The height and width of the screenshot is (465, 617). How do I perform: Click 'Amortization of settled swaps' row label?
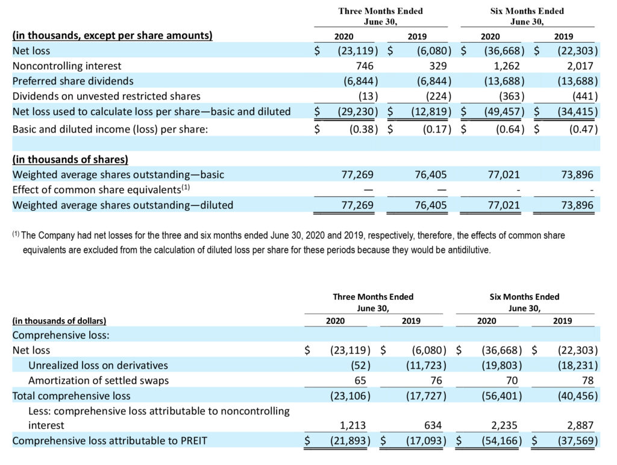(x=98, y=381)
